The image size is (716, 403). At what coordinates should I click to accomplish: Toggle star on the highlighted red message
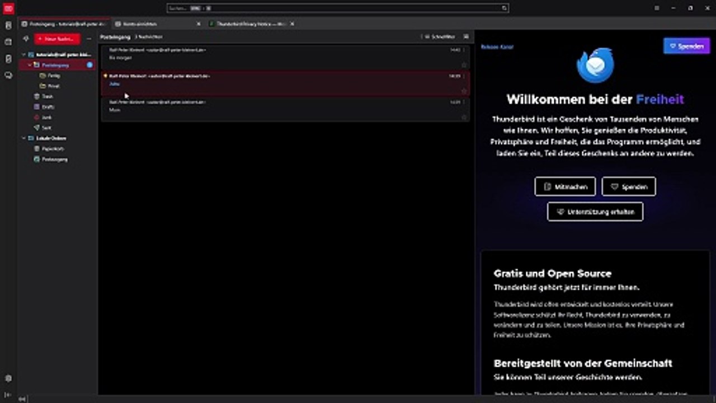tap(464, 91)
